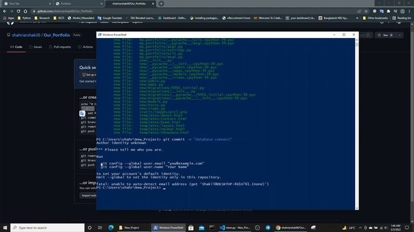Image resolution: width=414 pixels, height=232 pixels.
Task: Open the taskbar clock and date
Action: click(395, 227)
